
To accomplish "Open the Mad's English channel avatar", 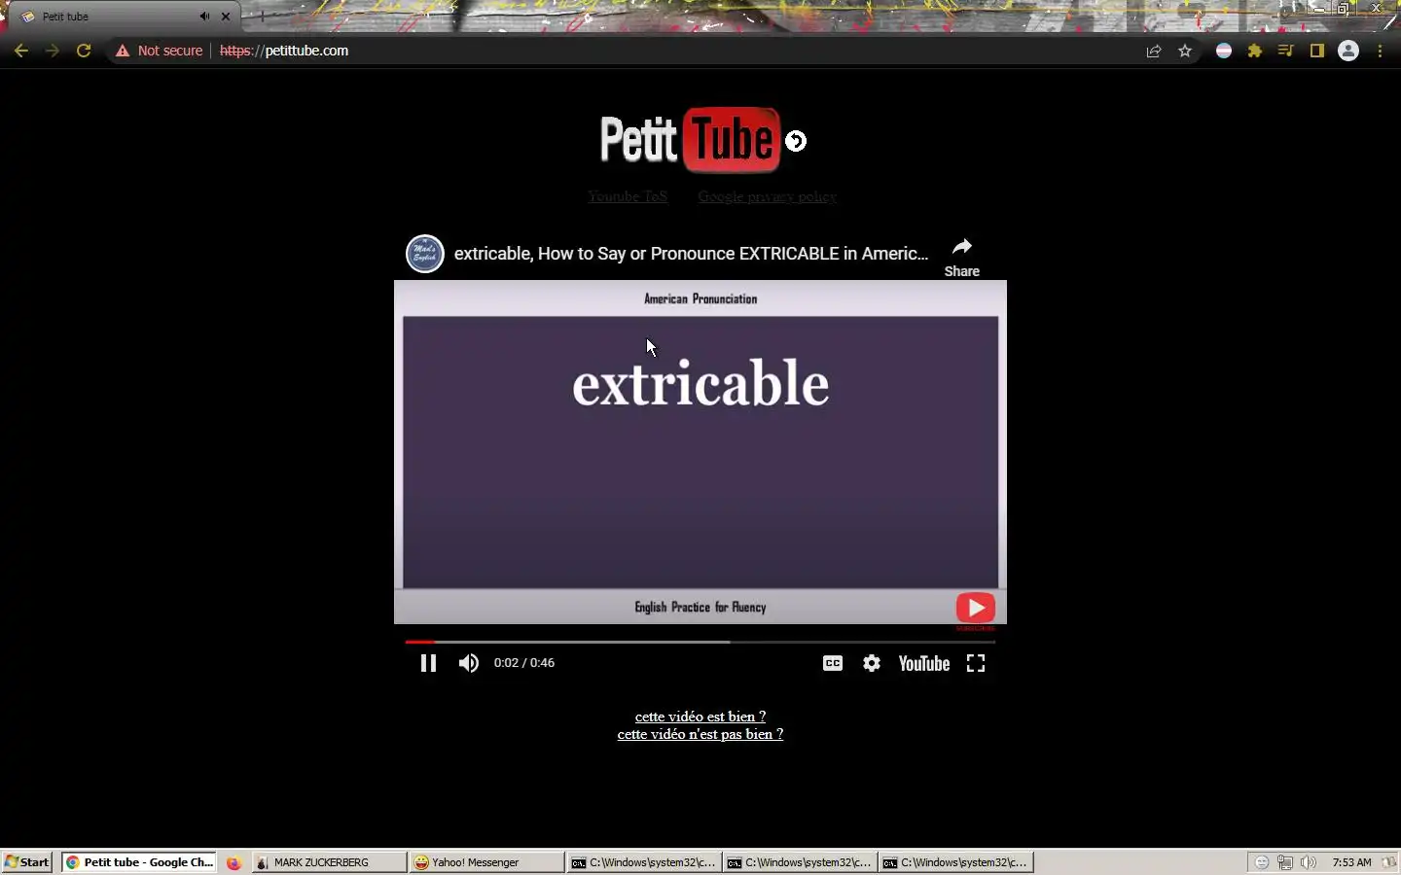I will 425,254.
